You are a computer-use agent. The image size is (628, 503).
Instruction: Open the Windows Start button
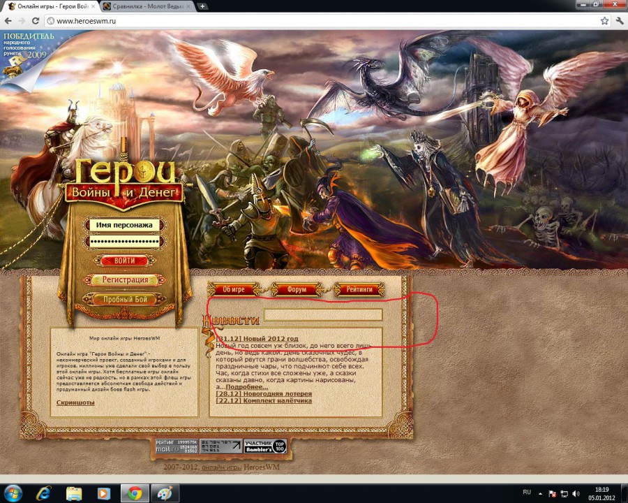(x=12, y=493)
